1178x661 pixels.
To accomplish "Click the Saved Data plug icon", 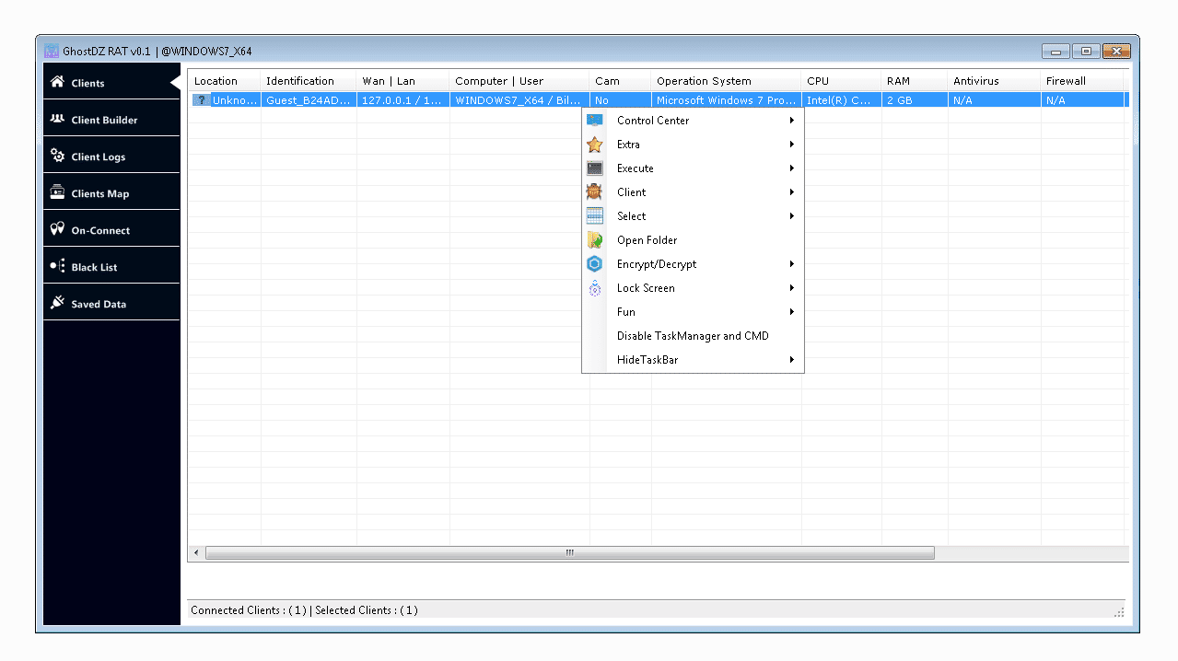I will point(57,303).
